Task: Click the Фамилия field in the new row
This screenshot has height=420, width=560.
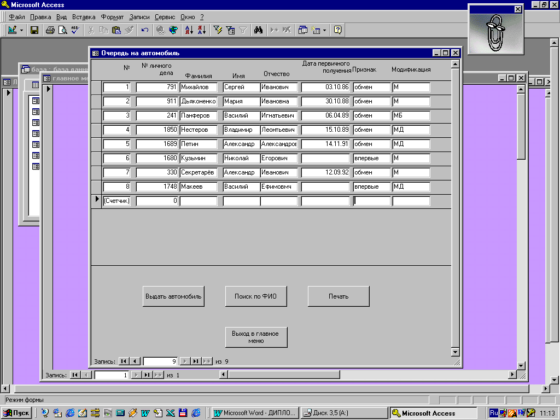Action: coord(199,201)
